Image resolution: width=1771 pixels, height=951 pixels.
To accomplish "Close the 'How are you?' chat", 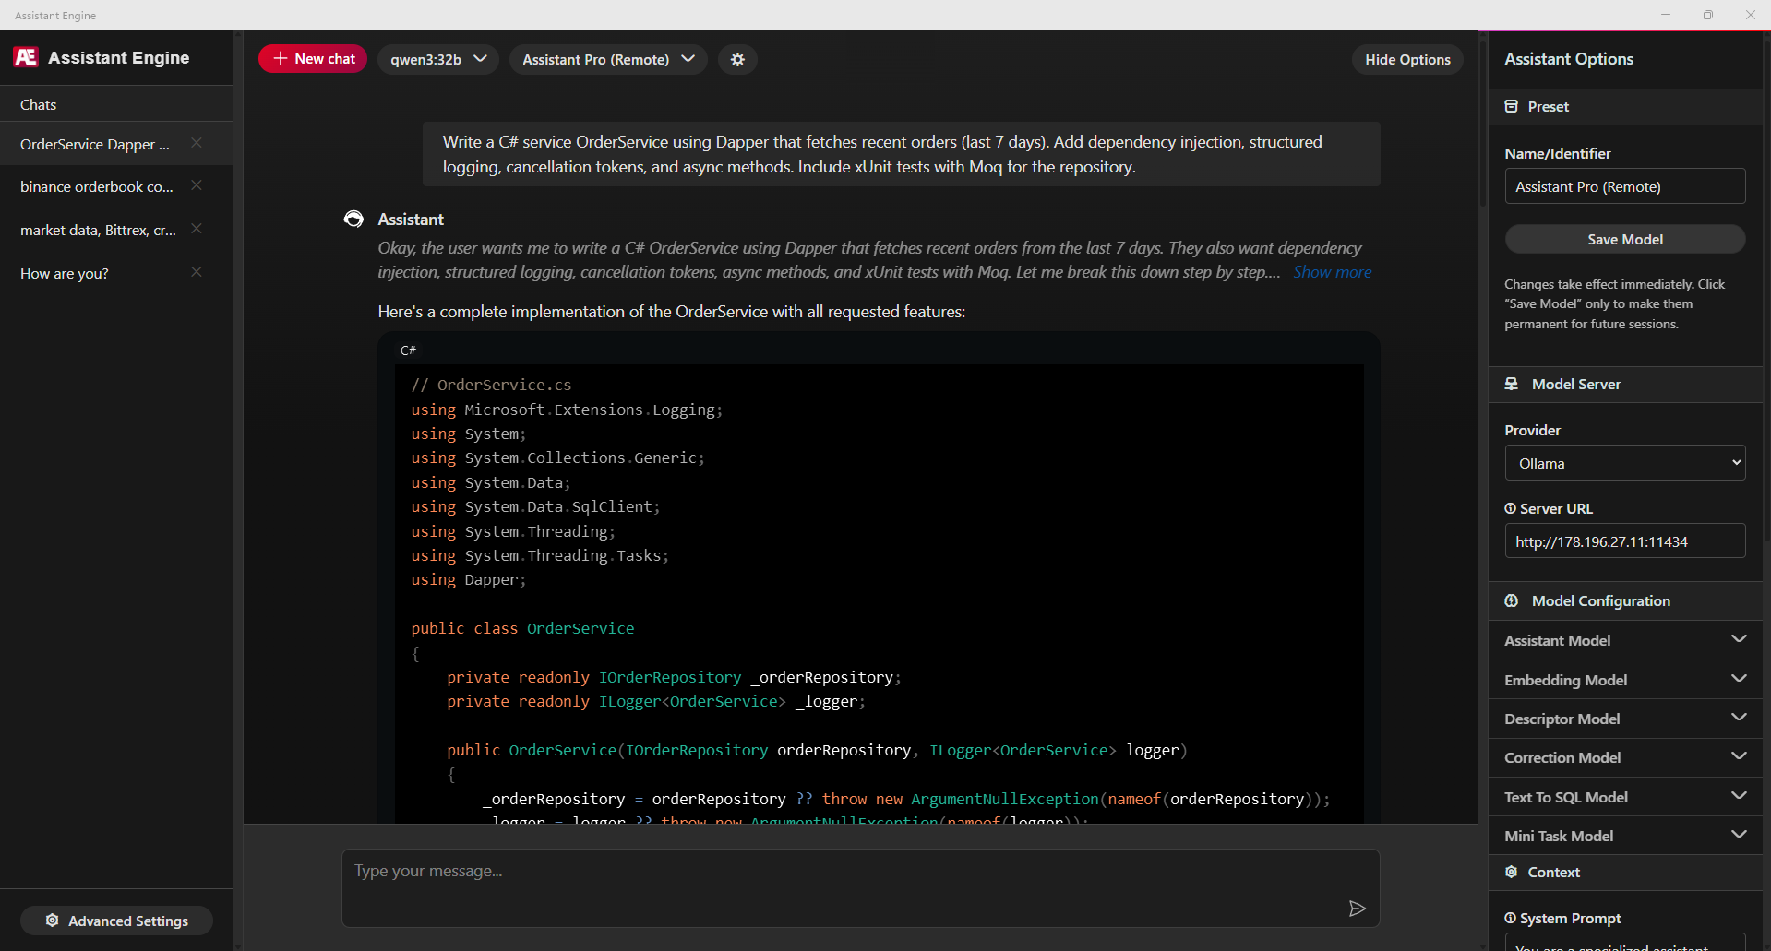I will click(197, 272).
